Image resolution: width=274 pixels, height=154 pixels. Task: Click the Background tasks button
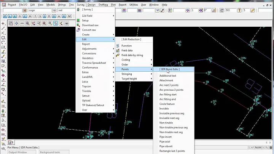point(54,152)
